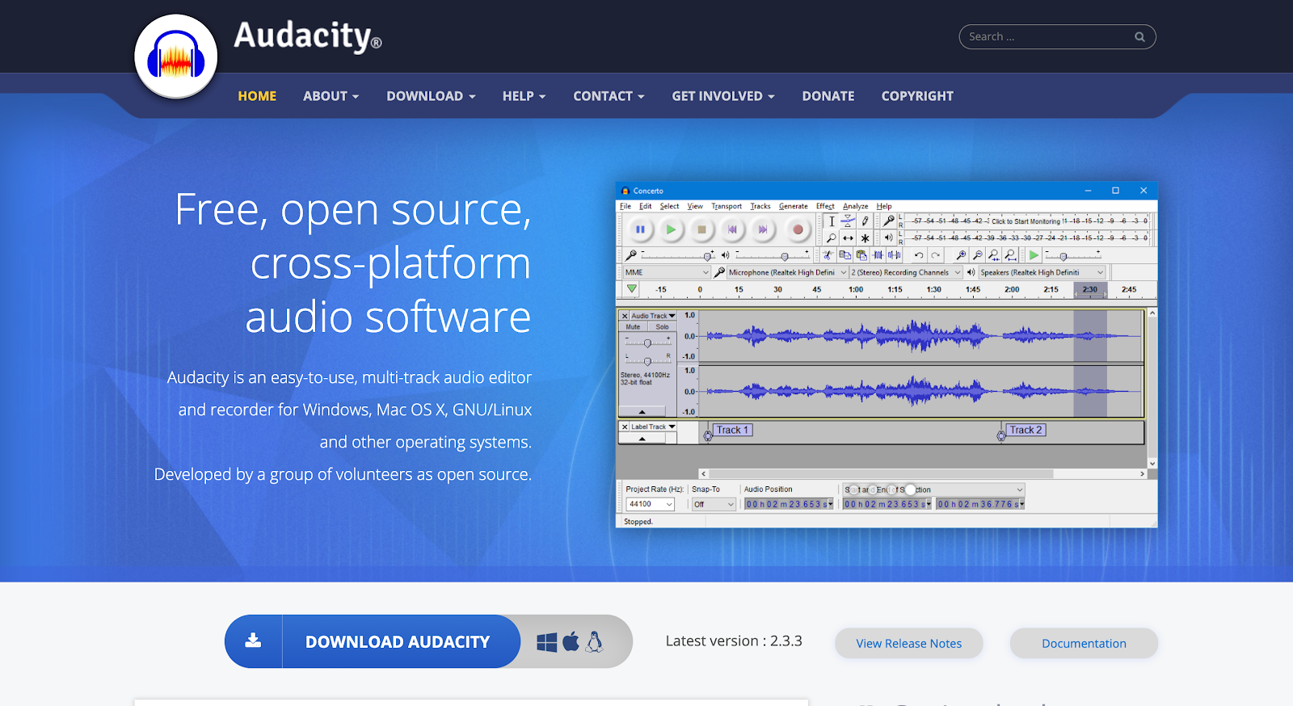Expand the Download navigation dropdown
This screenshot has height=706, width=1293.
tap(431, 96)
